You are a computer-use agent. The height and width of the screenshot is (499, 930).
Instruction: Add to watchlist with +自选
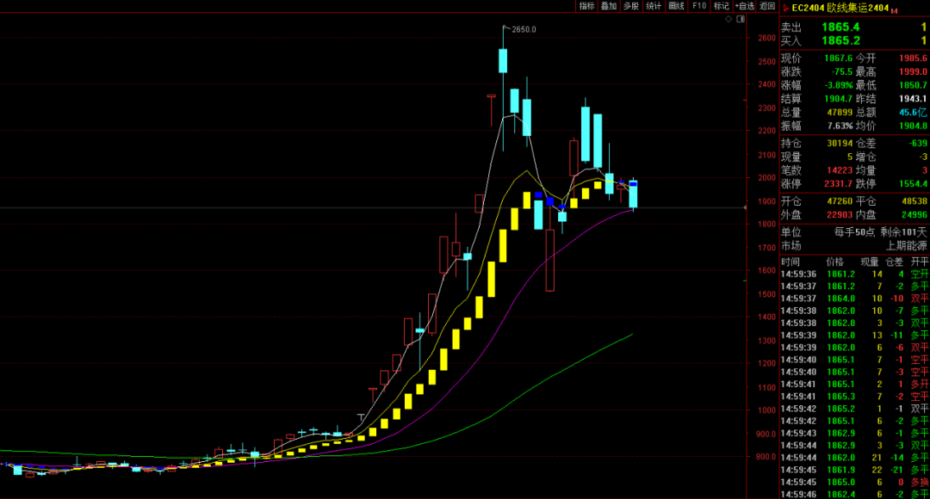coord(744,6)
